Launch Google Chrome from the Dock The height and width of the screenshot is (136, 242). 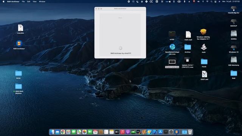point(63,132)
